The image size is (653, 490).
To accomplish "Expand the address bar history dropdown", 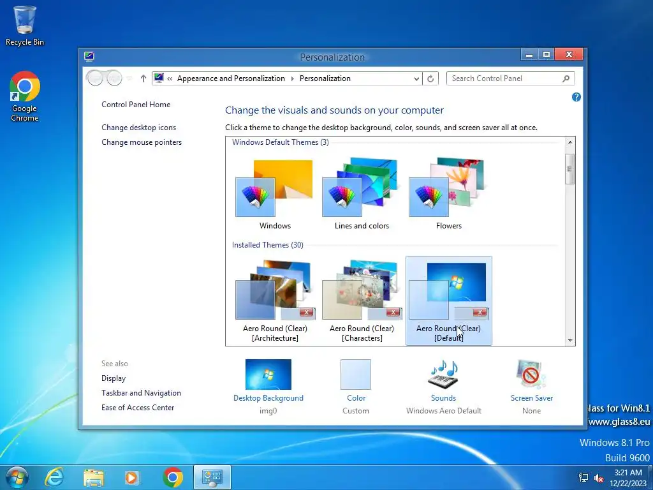I will pos(416,78).
